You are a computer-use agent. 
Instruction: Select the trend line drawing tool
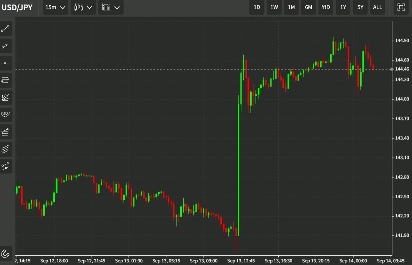pyautogui.click(x=6, y=29)
